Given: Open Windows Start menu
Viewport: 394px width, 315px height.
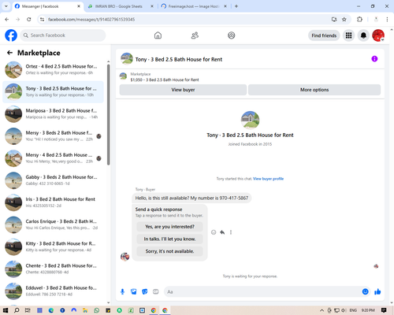Looking at the screenshot, I should click(x=6, y=310).
